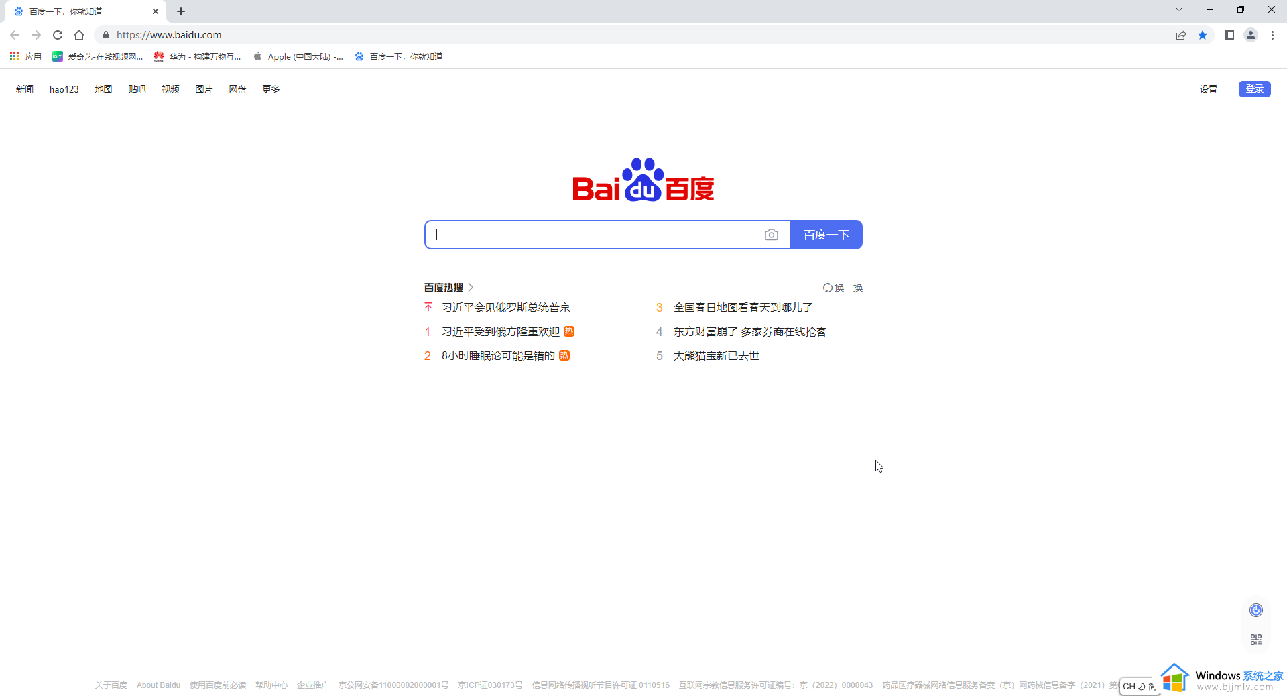
Task: Expand 百度热搜 via the chevron arrow
Action: (x=471, y=287)
